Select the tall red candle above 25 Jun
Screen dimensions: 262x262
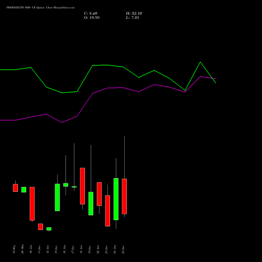(x=124, y=196)
